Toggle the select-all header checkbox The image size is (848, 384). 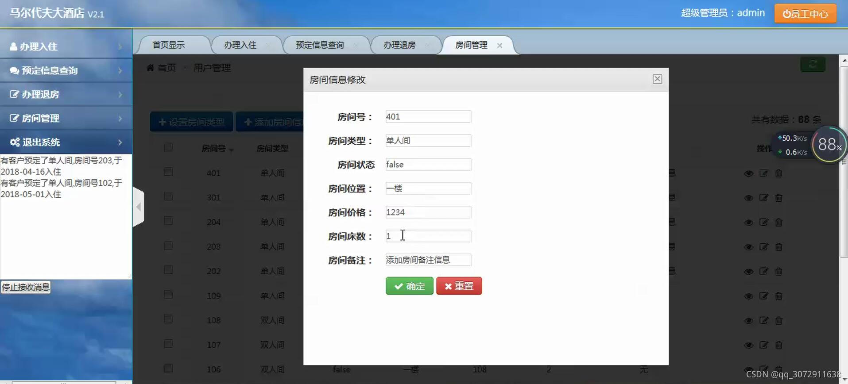point(168,147)
